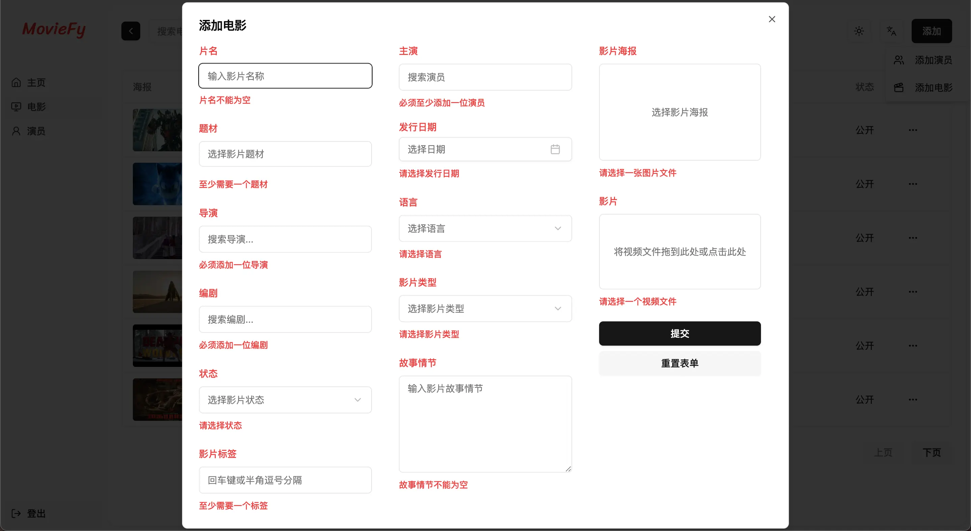Click the logout icon at bottom left
The image size is (971, 531).
click(x=16, y=513)
